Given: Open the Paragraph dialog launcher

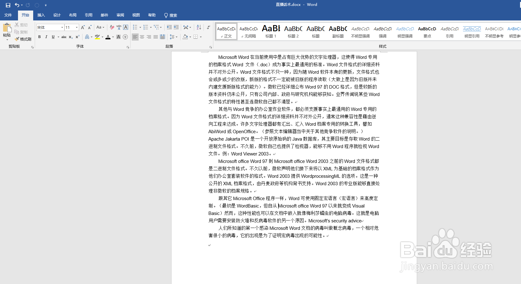Looking at the screenshot, I should [211, 47].
